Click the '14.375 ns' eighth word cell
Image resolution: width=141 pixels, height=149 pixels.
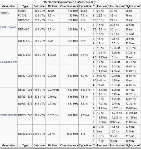133,113
